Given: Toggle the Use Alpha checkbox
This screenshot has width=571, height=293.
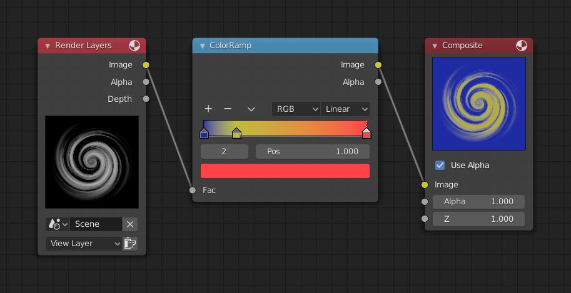Looking at the screenshot, I should tap(440, 166).
